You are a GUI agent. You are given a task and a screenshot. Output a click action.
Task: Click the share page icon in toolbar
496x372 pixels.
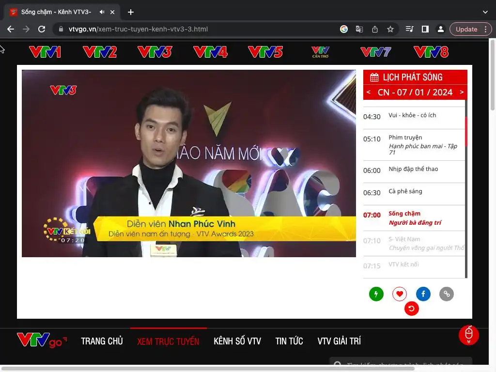pyautogui.click(x=375, y=29)
